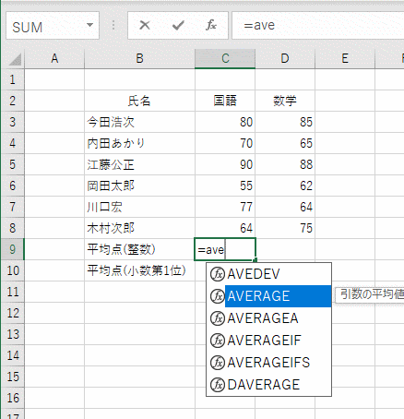
Task: Select column C header
Action: [225, 58]
